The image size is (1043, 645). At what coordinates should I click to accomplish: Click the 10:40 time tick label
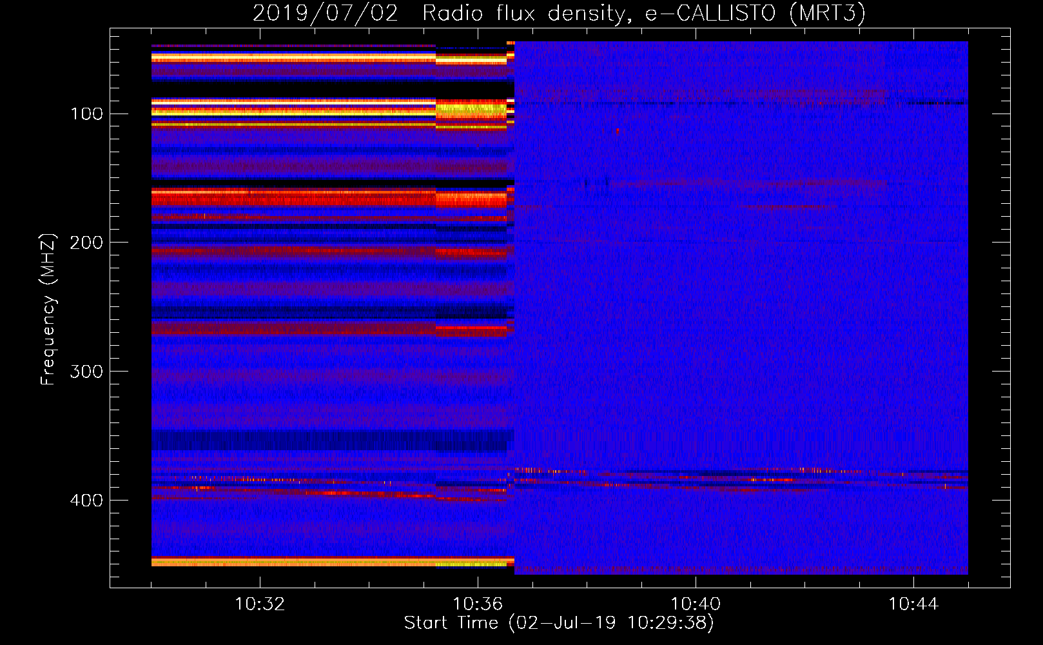pyautogui.click(x=696, y=604)
